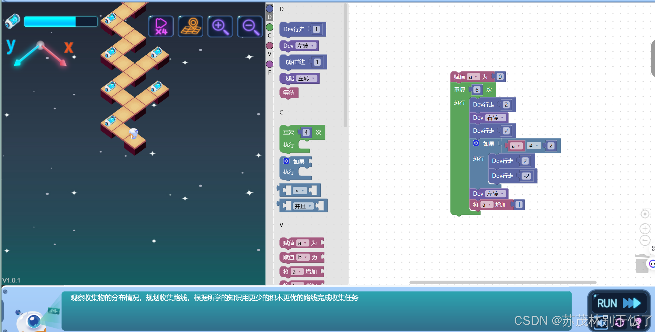
Task: Click the x4 speed-up icon
Action: 161,26
